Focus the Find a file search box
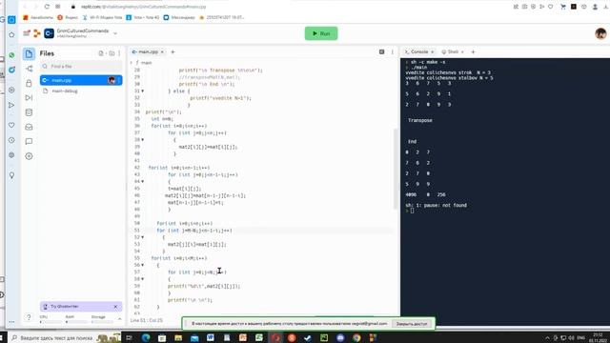Image resolution: width=610 pixels, height=343 pixels. point(81,67)
